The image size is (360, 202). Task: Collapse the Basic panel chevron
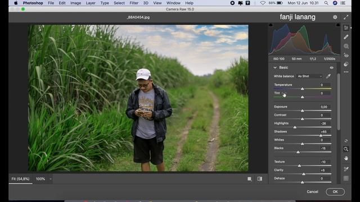(275, 67)
